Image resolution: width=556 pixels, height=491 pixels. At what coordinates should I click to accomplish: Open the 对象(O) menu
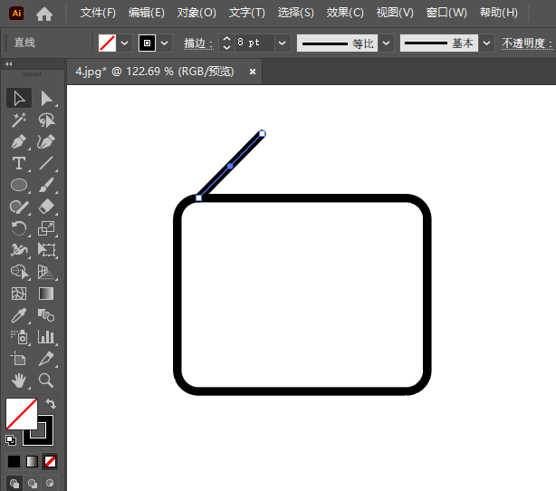click(x=197, y=13)
